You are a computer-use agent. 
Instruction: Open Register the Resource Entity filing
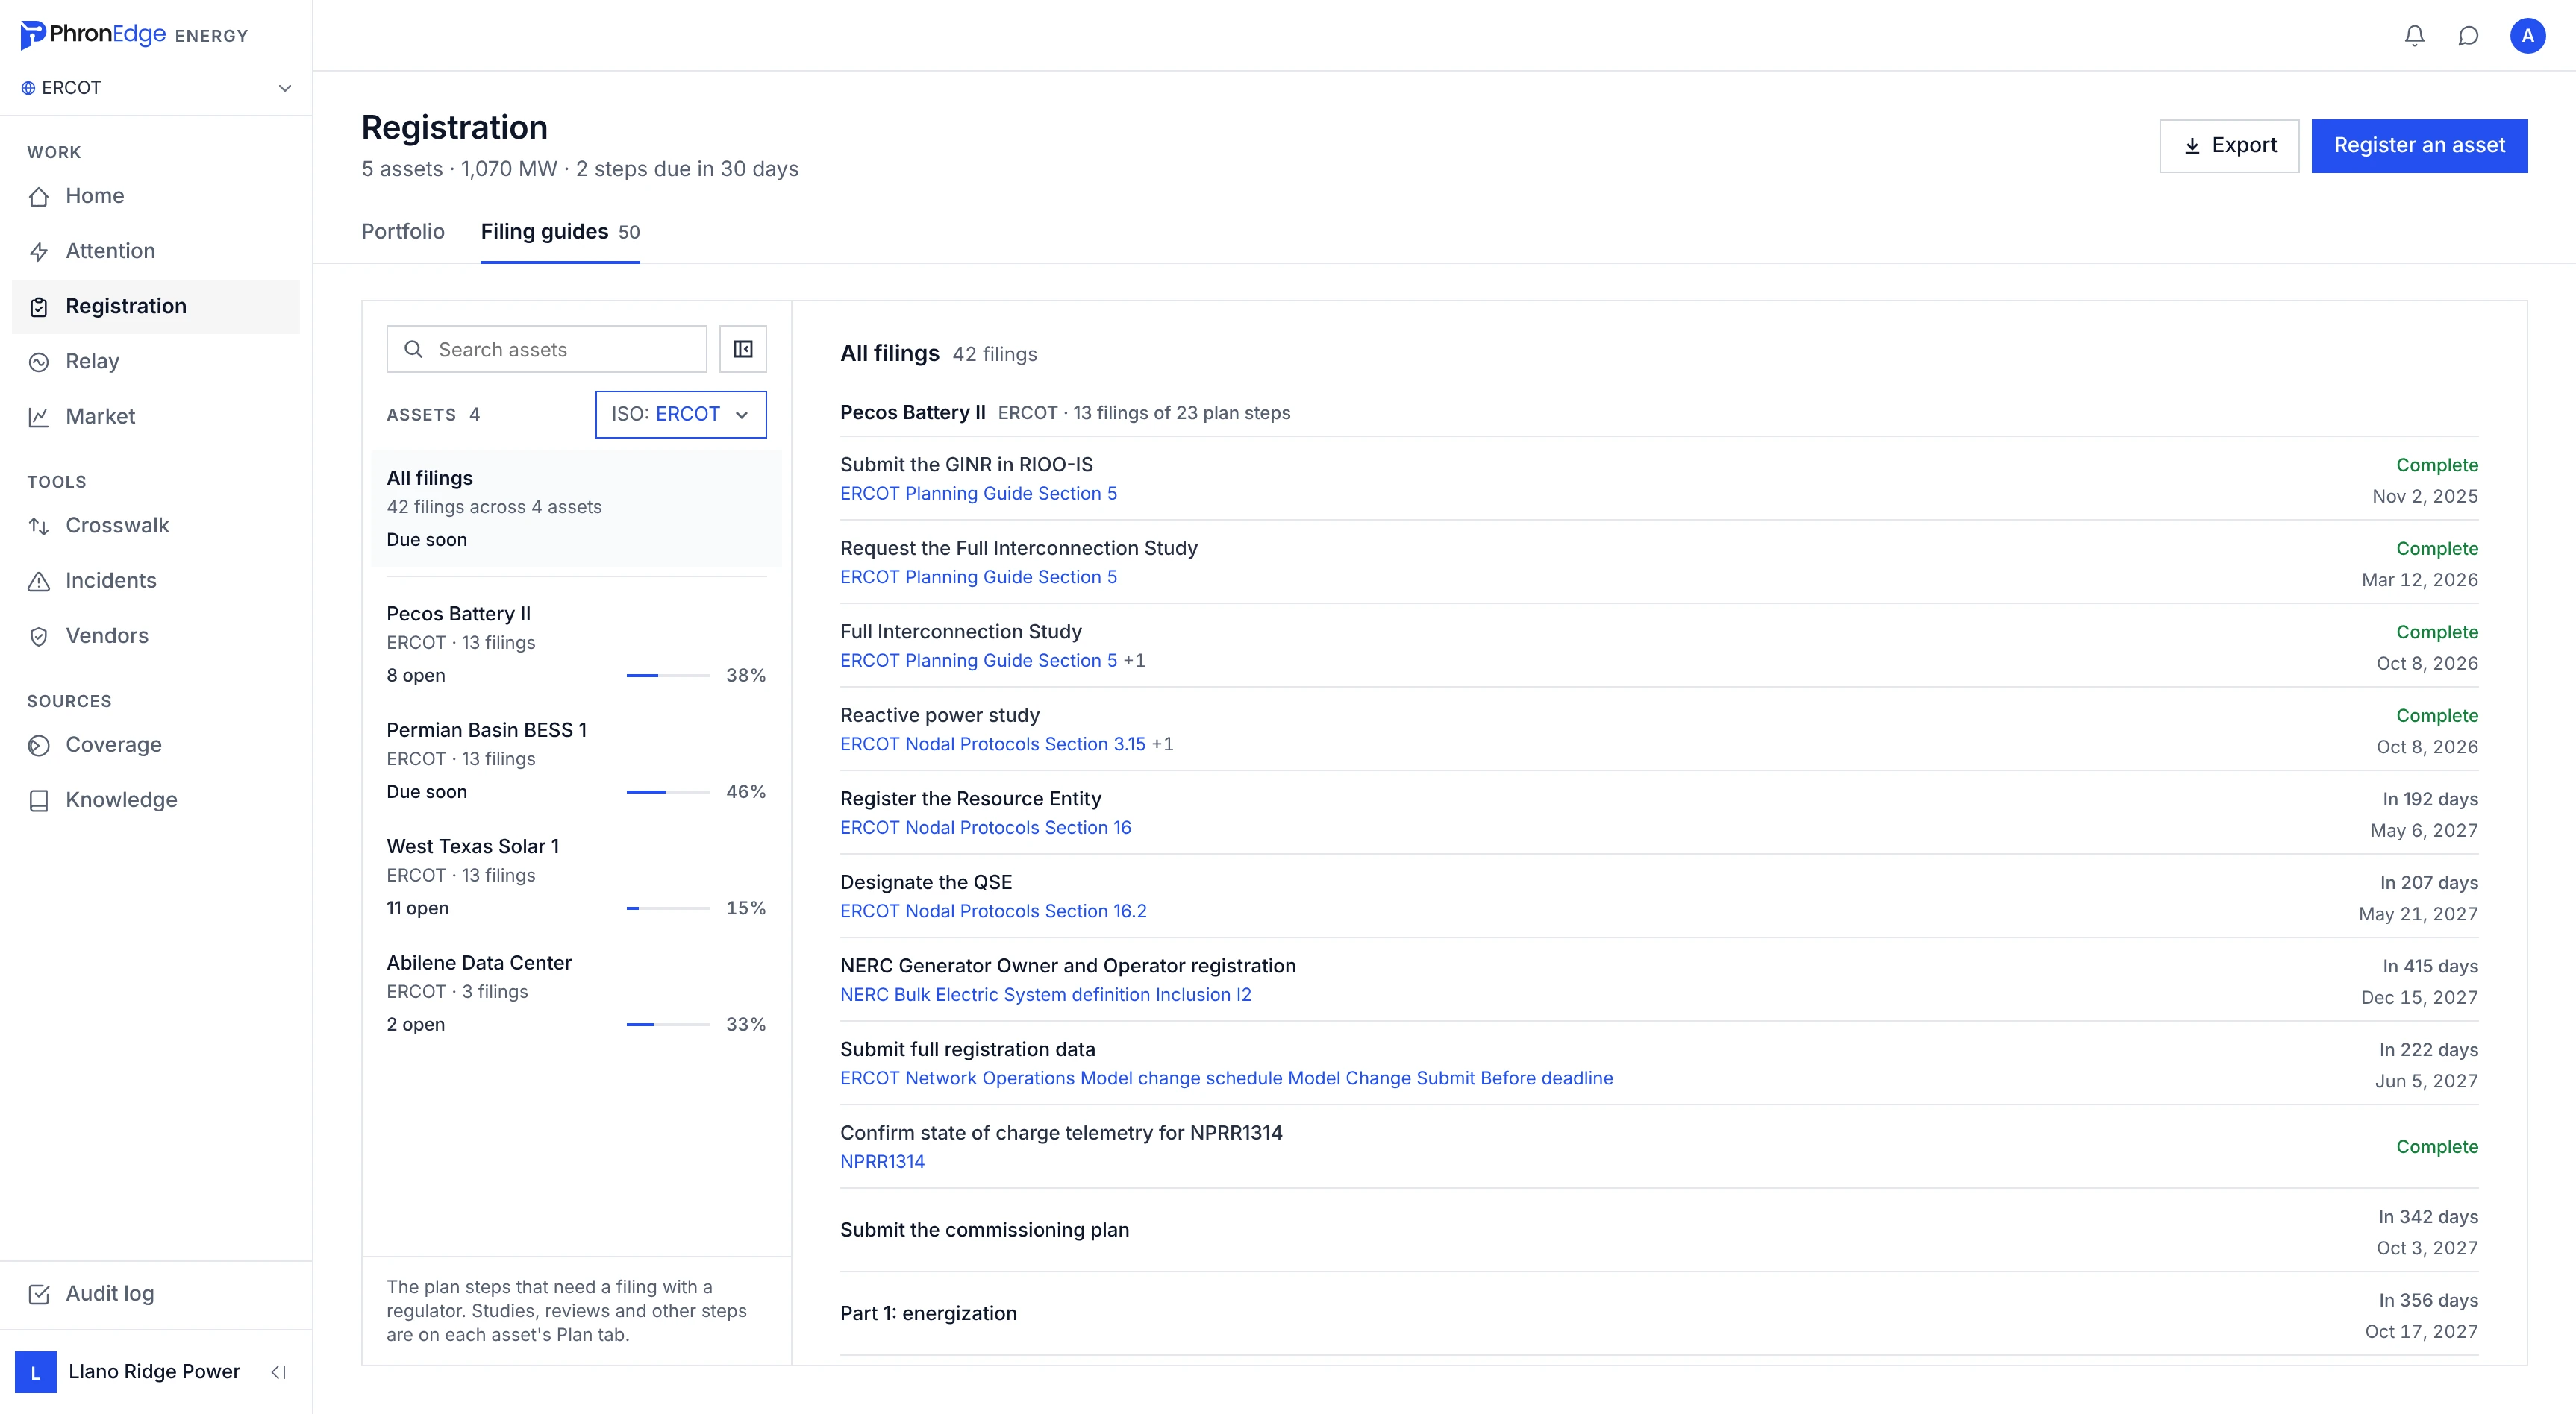point(1659,812)
